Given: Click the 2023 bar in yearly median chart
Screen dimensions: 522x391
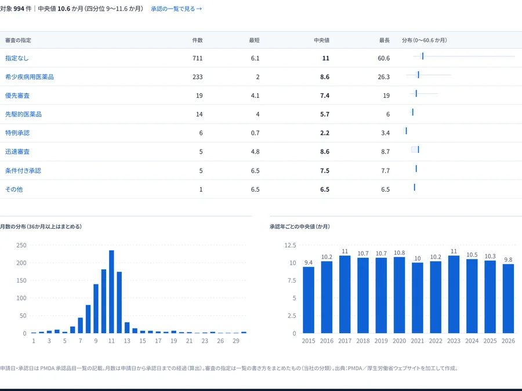Looking at the screenshot, I should 454,294.
